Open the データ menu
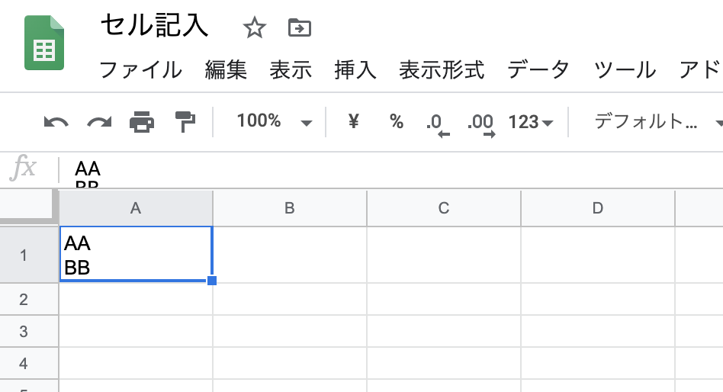The height and width of the screenshot is (392, 723). (538, 70)
